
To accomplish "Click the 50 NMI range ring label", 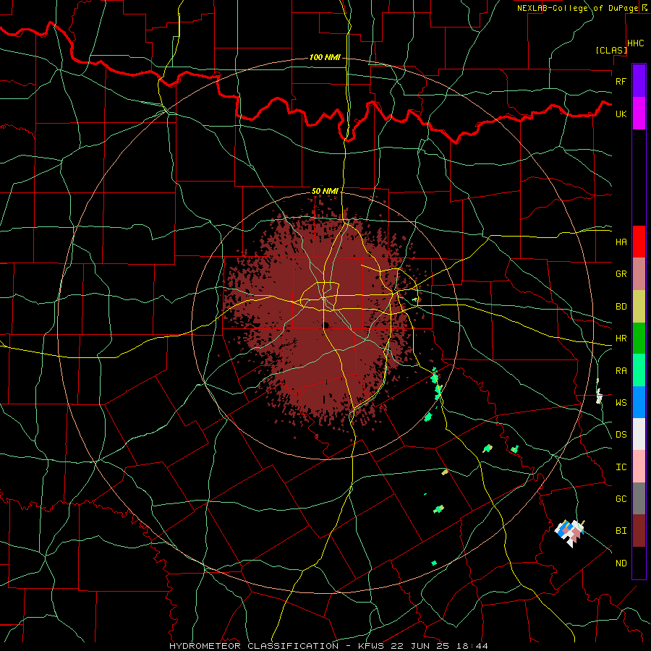I will pyautogui.click(x=325, y=191).
